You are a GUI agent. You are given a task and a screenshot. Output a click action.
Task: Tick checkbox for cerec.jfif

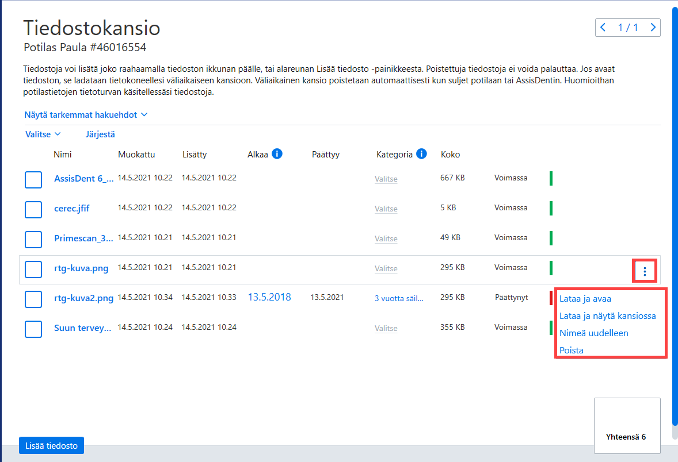tap(33, 209)
